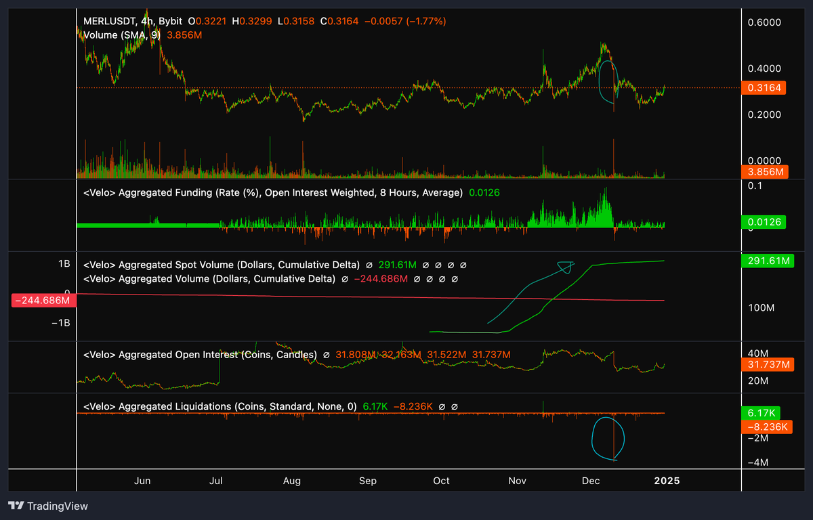This screenshot has width=813, height=520.
Task: Click the Oct time axis label
Action: point(441,481)
